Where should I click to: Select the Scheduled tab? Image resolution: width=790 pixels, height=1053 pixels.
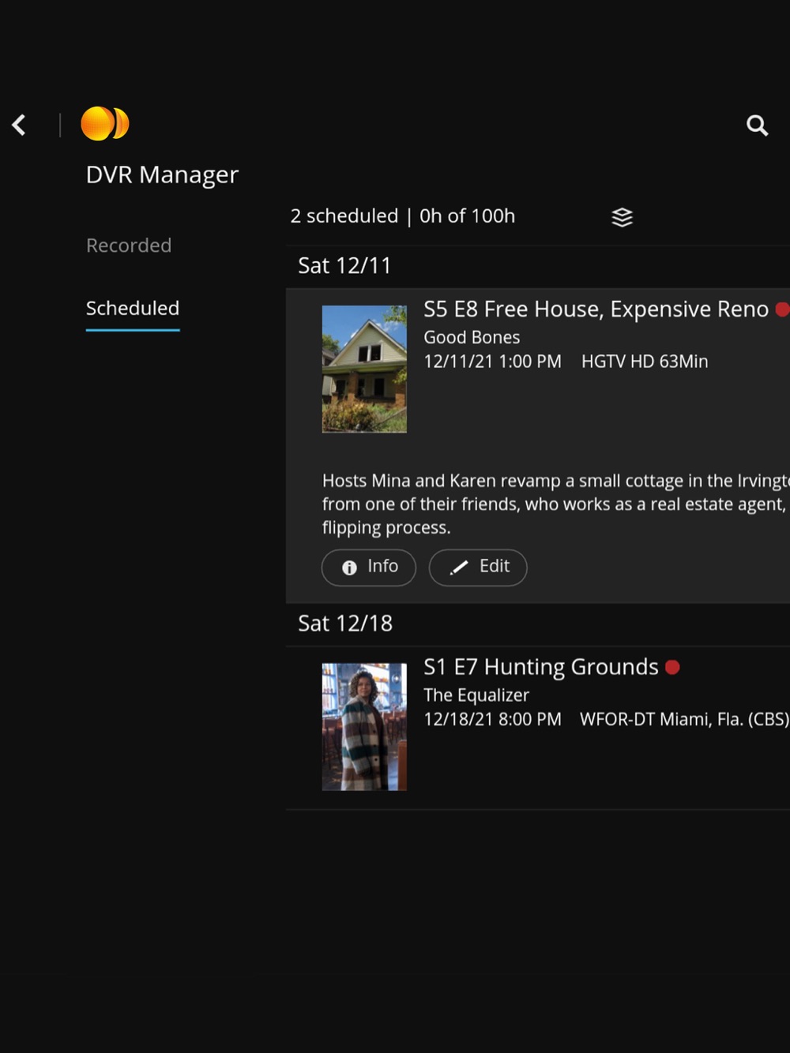pyautogui.click(x=133, y=308)
